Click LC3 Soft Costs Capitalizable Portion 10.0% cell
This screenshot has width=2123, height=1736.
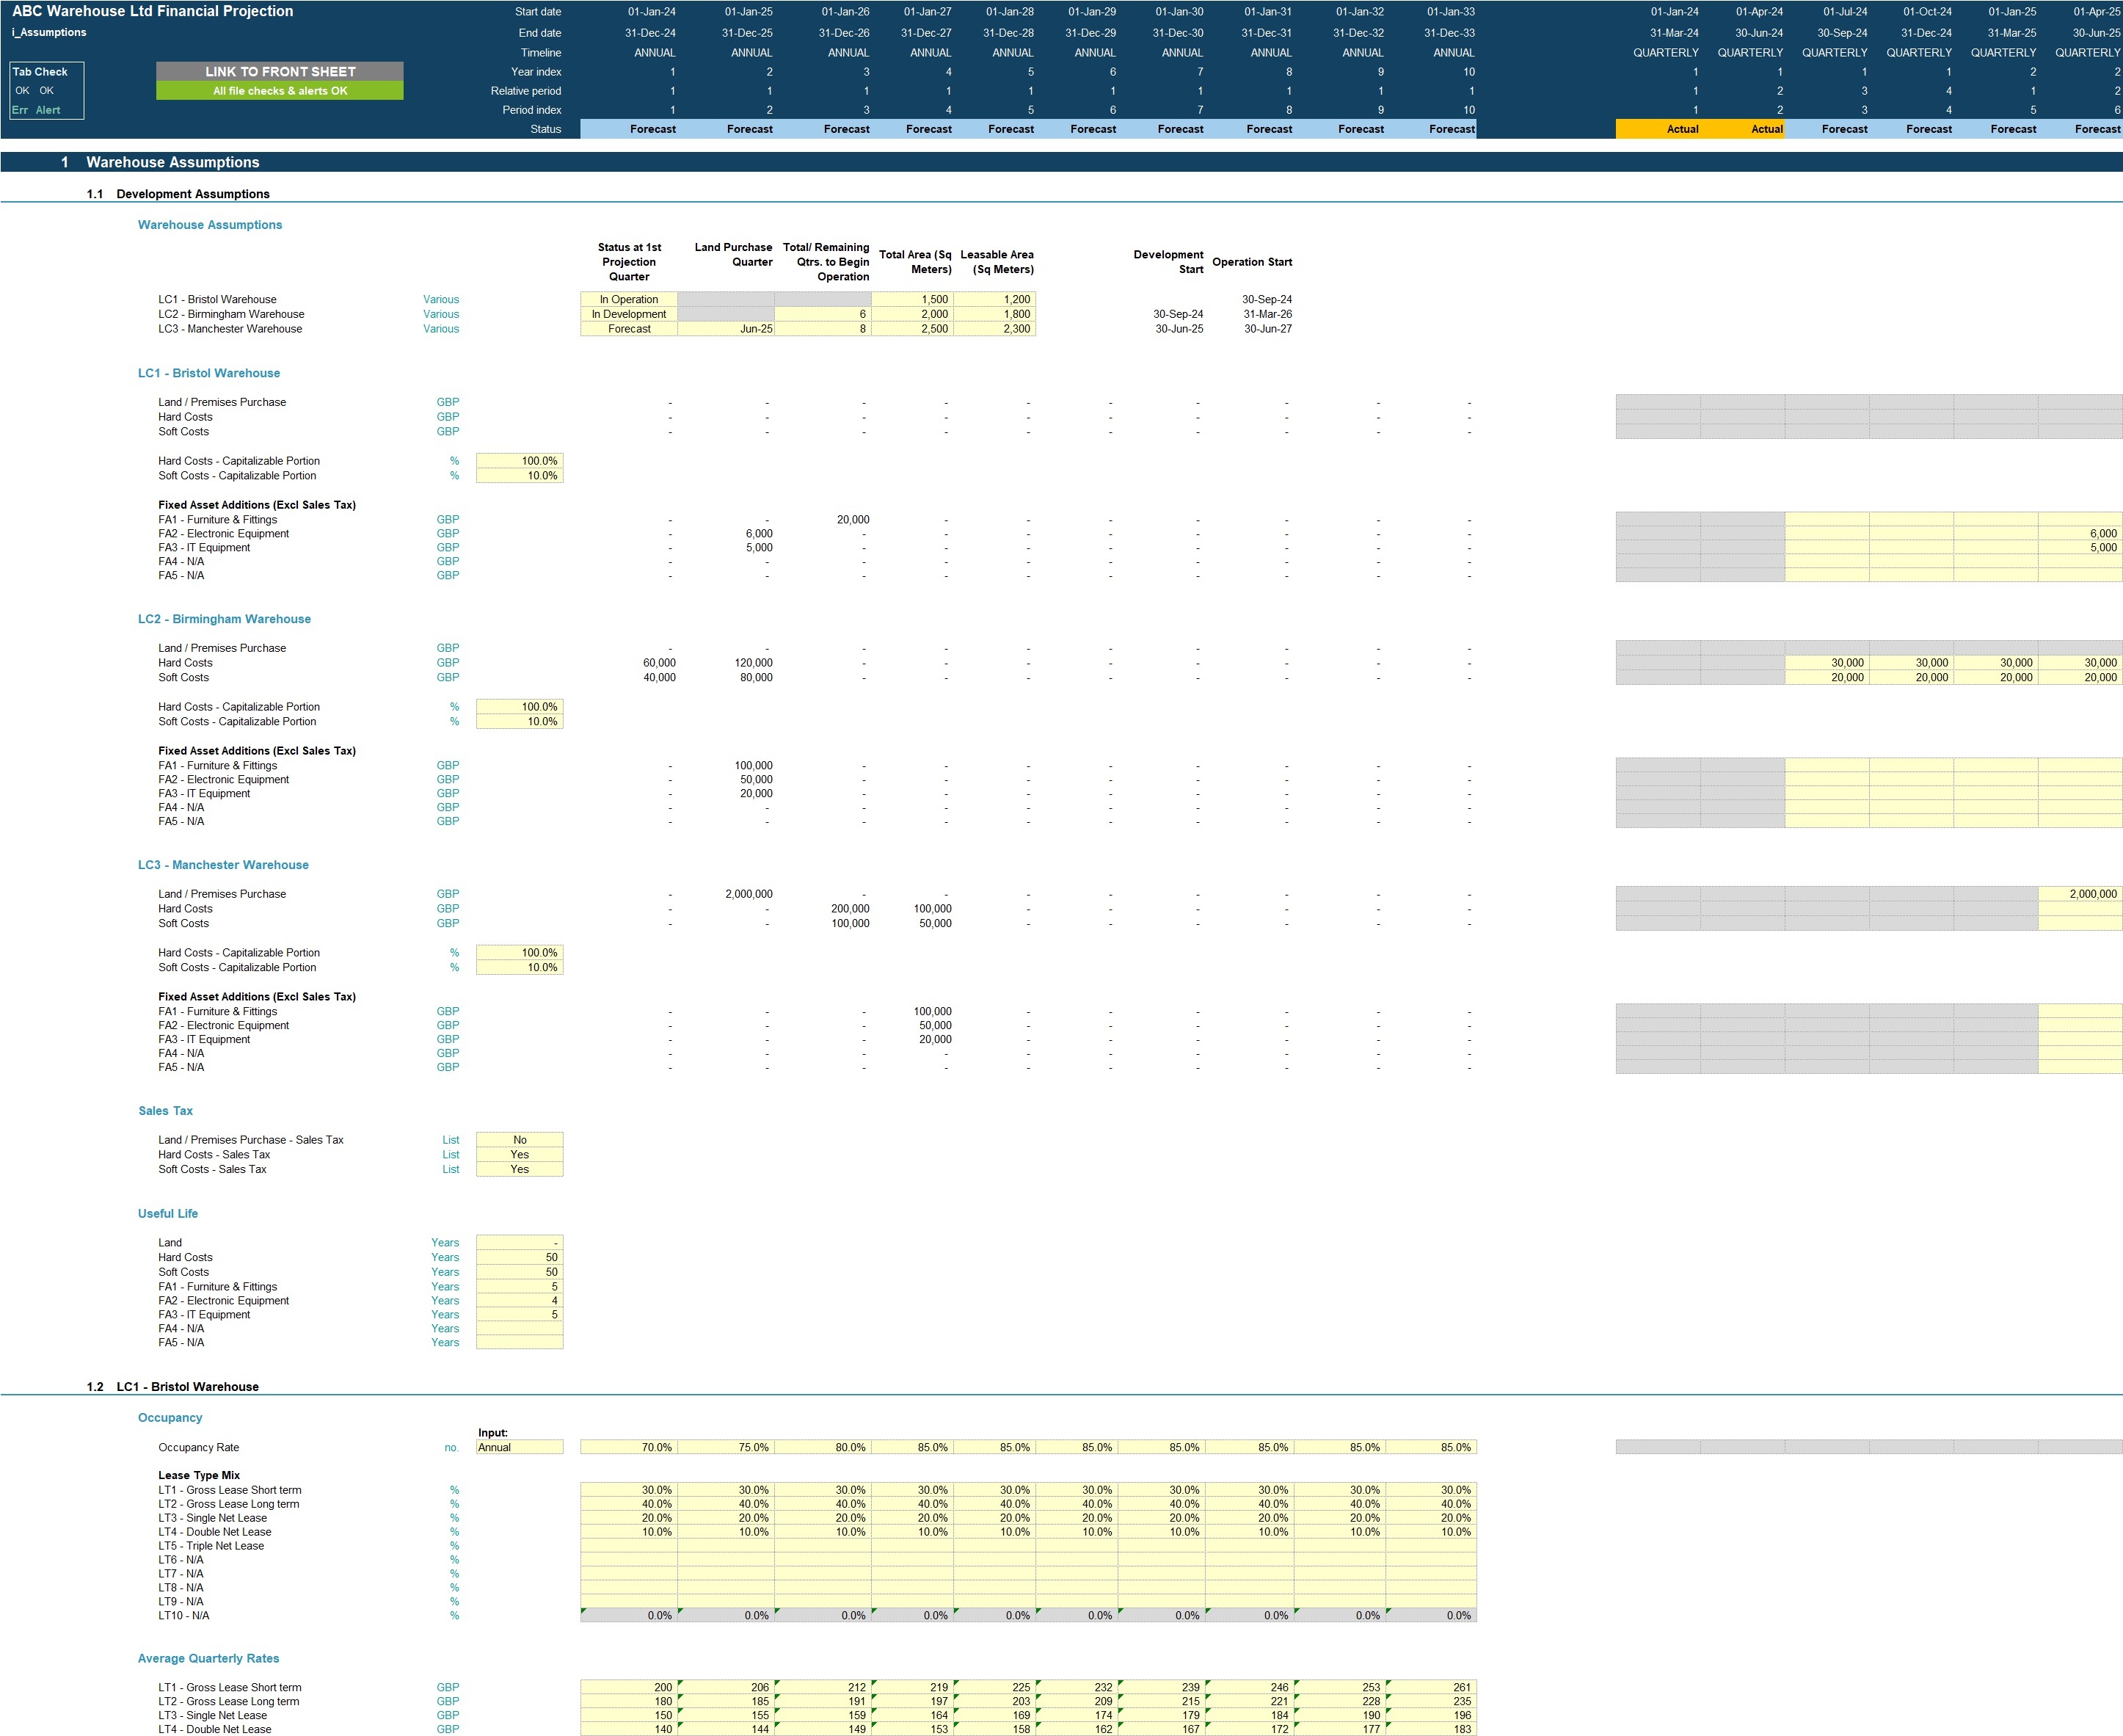coord(520,967)
